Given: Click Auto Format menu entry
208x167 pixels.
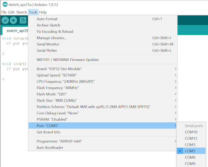Looking at the screenshot, I should pyautogui.click(x=47, y=19).
